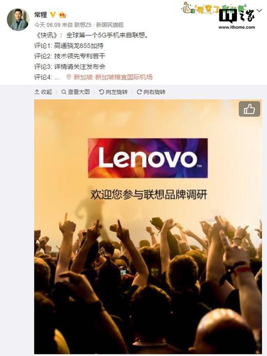Click the 欢迎您参与联想品牌调研 caption

[149, 195]
